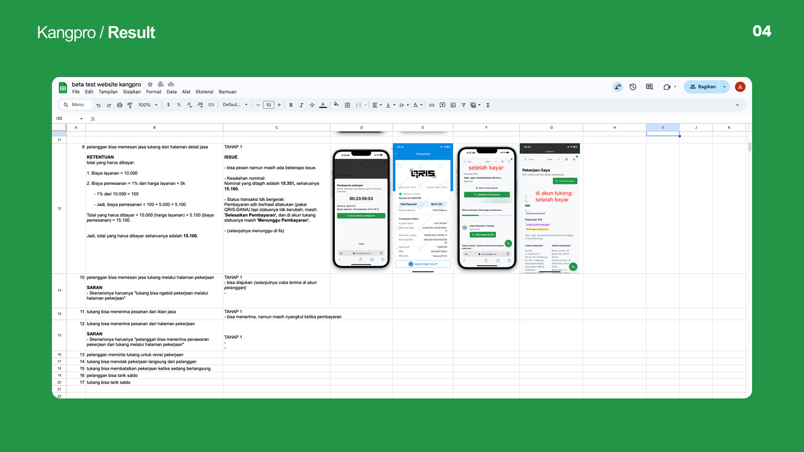Click the font size input field

[268, 105]
